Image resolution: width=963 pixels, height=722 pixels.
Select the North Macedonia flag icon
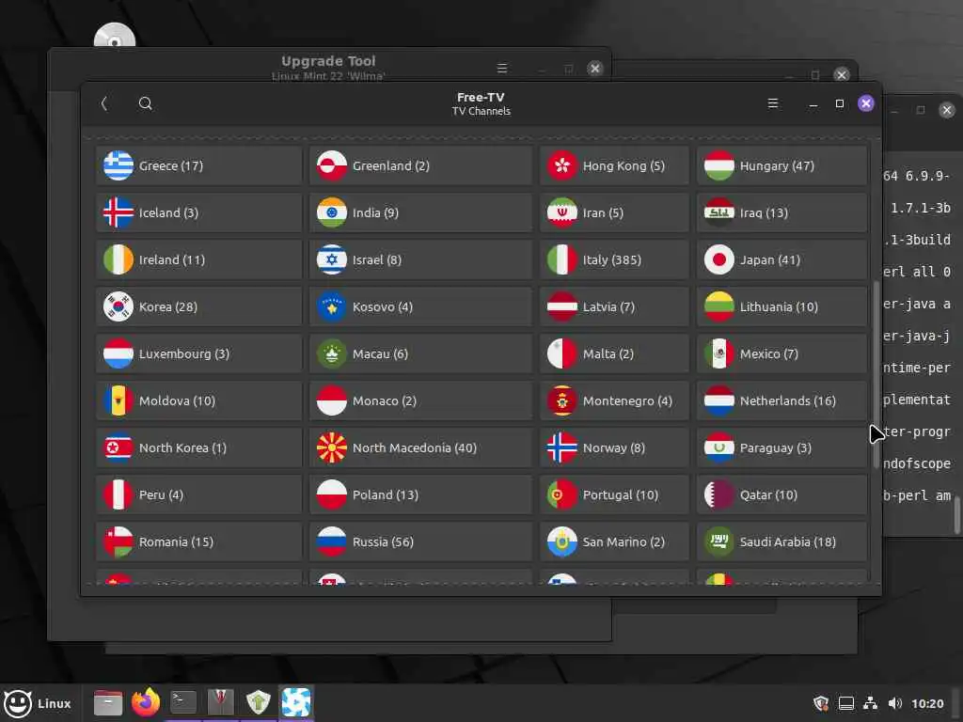[x=332, y=448]
